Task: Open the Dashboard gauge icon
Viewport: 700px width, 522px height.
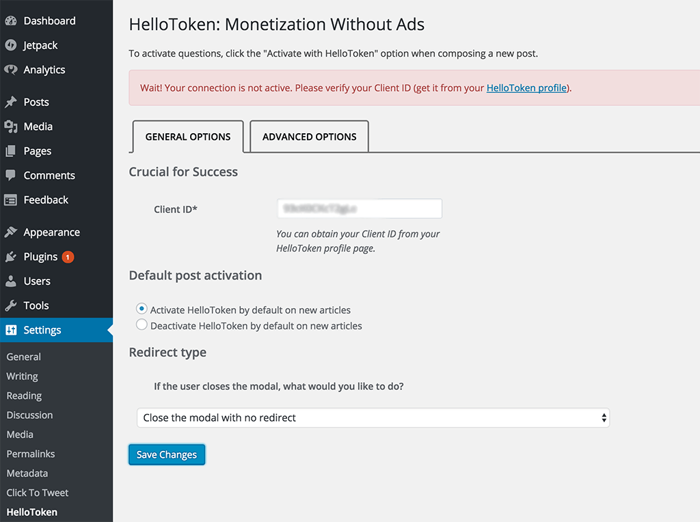Action: click(x=11, y=21)
